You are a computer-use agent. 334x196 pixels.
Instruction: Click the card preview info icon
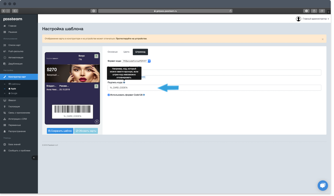(97, 122)
